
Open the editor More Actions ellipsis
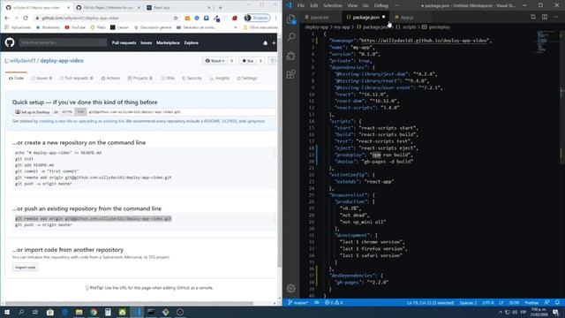click(556, 17)
